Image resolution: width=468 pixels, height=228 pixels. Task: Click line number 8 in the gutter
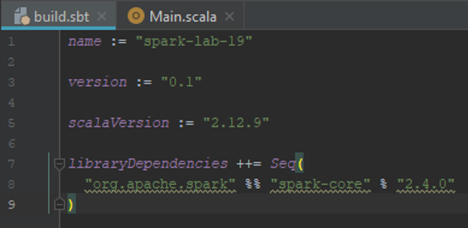click(x=12, y=184)
